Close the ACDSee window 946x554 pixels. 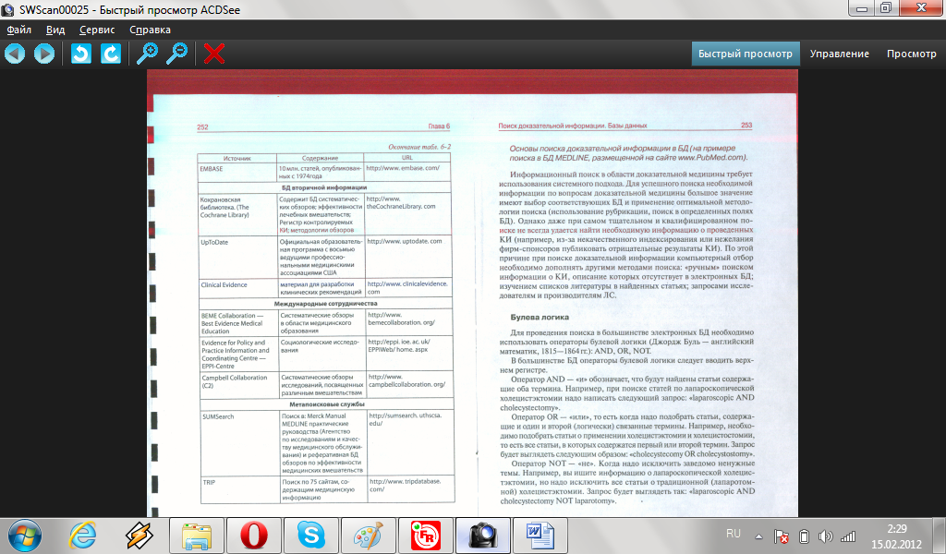pos(922,8)
